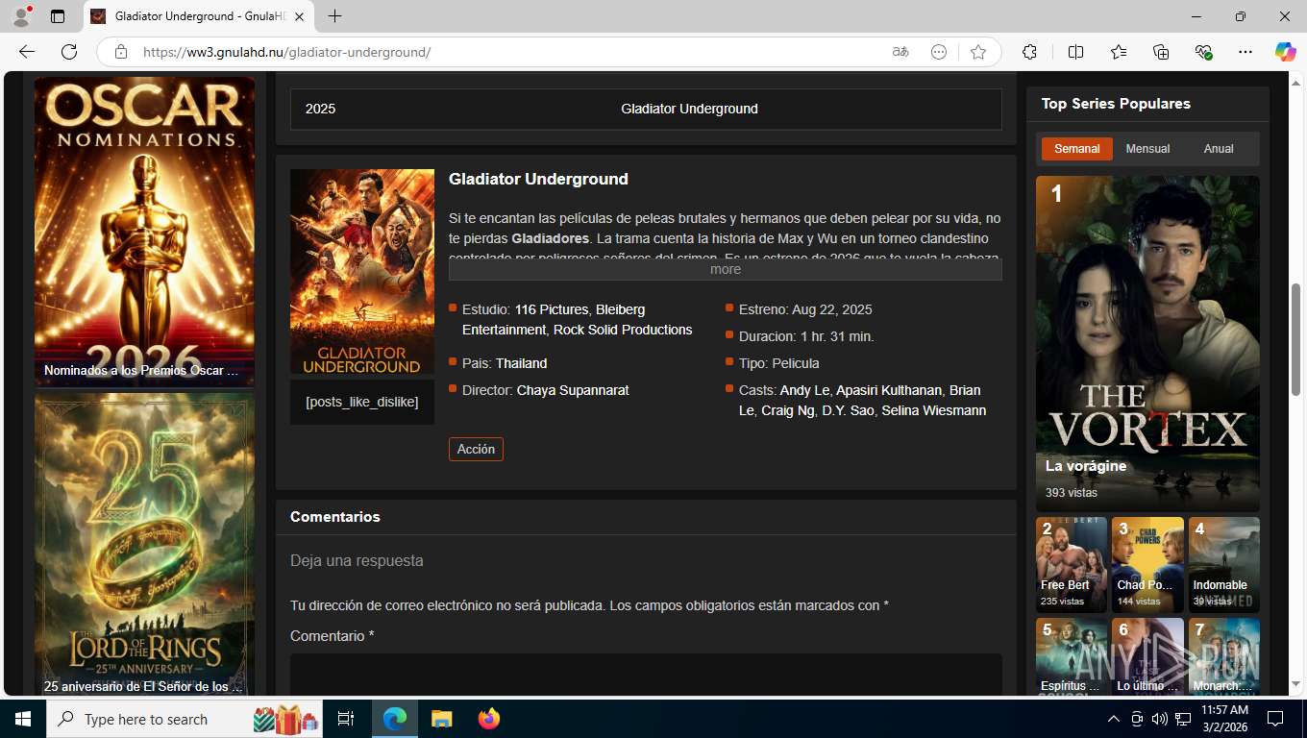
Task: Add this page to favorites star
Action: pyautogui.click(x=978, y=52)
